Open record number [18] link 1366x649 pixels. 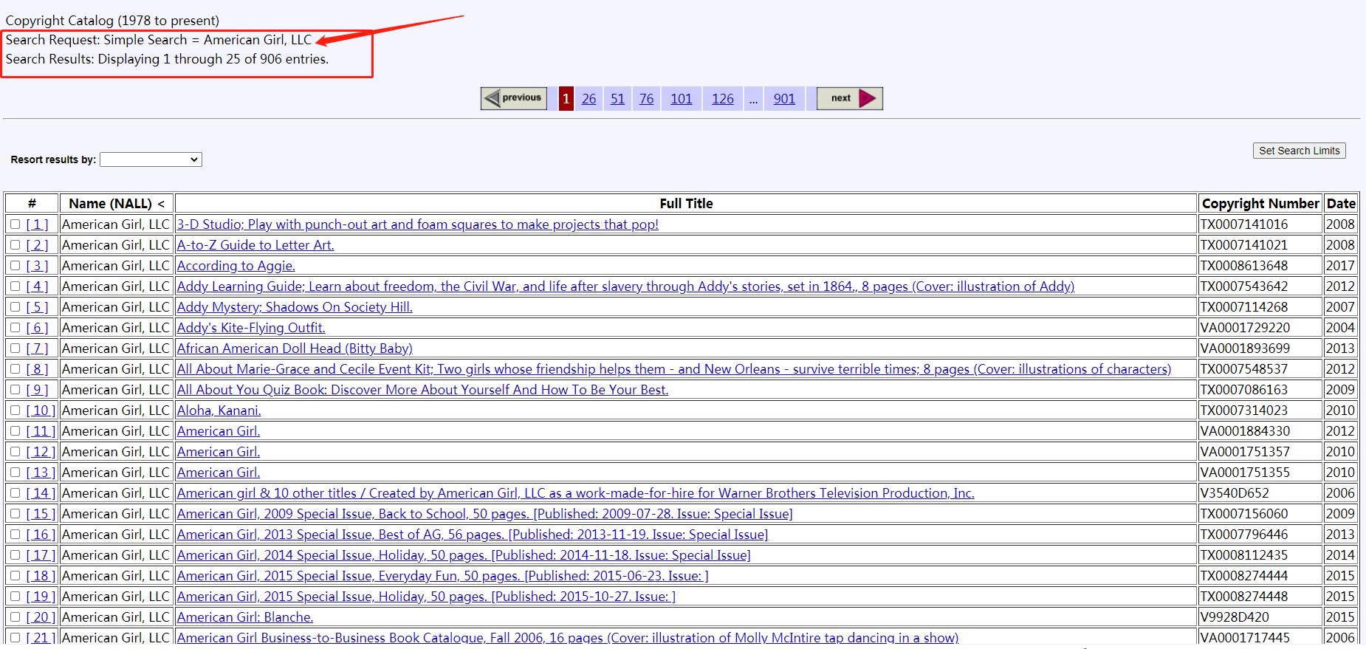(x=41, y=576)
